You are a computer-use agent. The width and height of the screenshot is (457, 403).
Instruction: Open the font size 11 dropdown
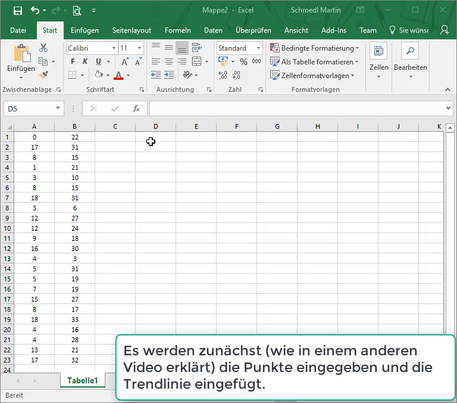click(x=140, y=48)
